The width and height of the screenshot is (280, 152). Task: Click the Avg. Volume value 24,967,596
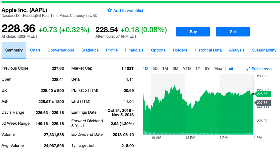pyautogui.click(x=54, y=146)
